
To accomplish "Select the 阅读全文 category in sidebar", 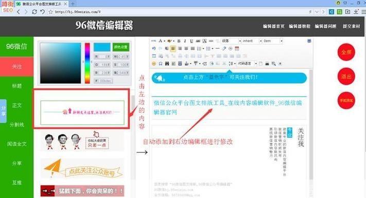I will tap(17, 144).
